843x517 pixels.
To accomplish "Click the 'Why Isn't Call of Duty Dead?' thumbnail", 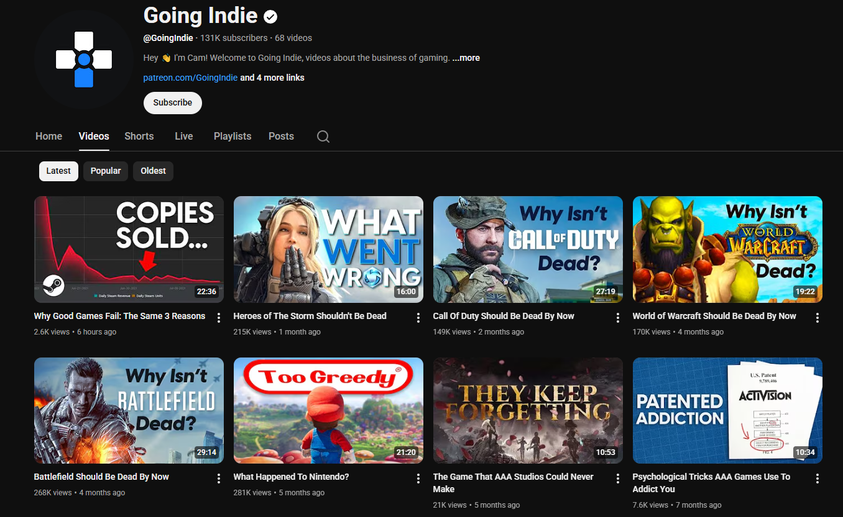I will click(x=528, y=250).
